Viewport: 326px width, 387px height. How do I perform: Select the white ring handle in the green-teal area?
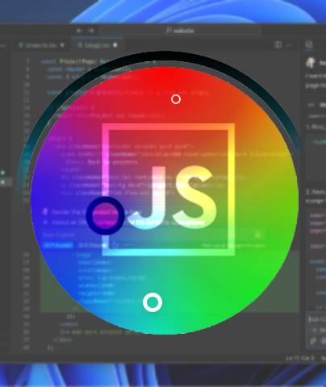(x=153, y=302)
